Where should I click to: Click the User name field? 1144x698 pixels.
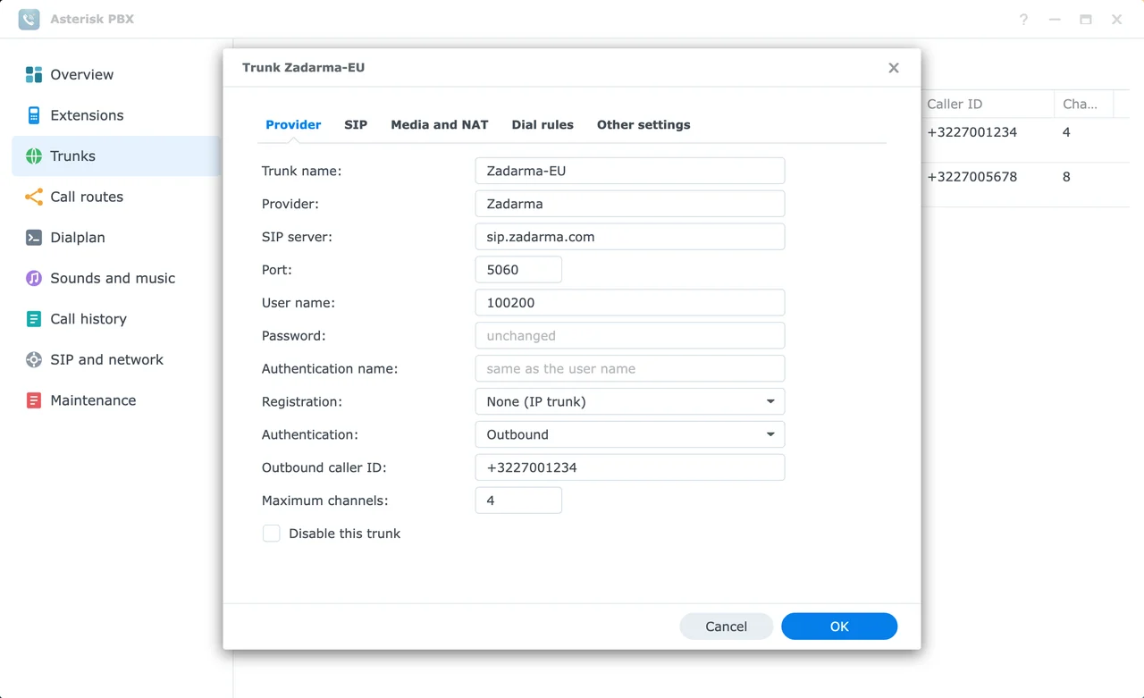click(630, 303)
